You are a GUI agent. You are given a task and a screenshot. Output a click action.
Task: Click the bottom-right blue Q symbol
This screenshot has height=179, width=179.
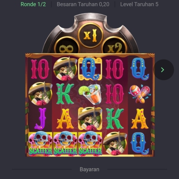140,143
